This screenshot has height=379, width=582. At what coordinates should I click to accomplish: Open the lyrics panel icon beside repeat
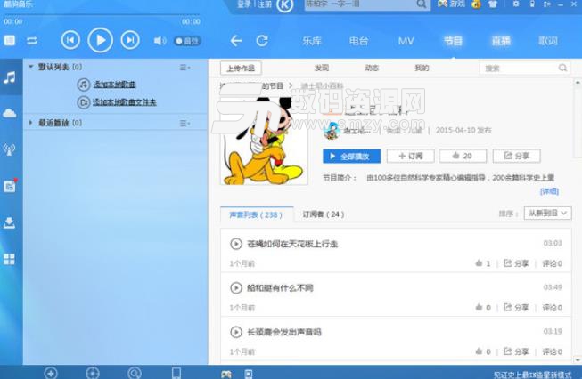pyautogui.click(x=10, y=40)
